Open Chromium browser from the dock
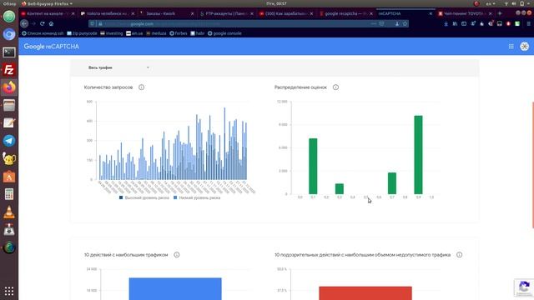Screen dimensions: 534x300 9,34
